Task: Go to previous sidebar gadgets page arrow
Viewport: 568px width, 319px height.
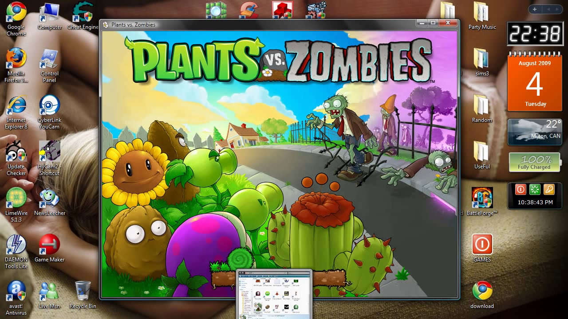Action: click(548, 9)
